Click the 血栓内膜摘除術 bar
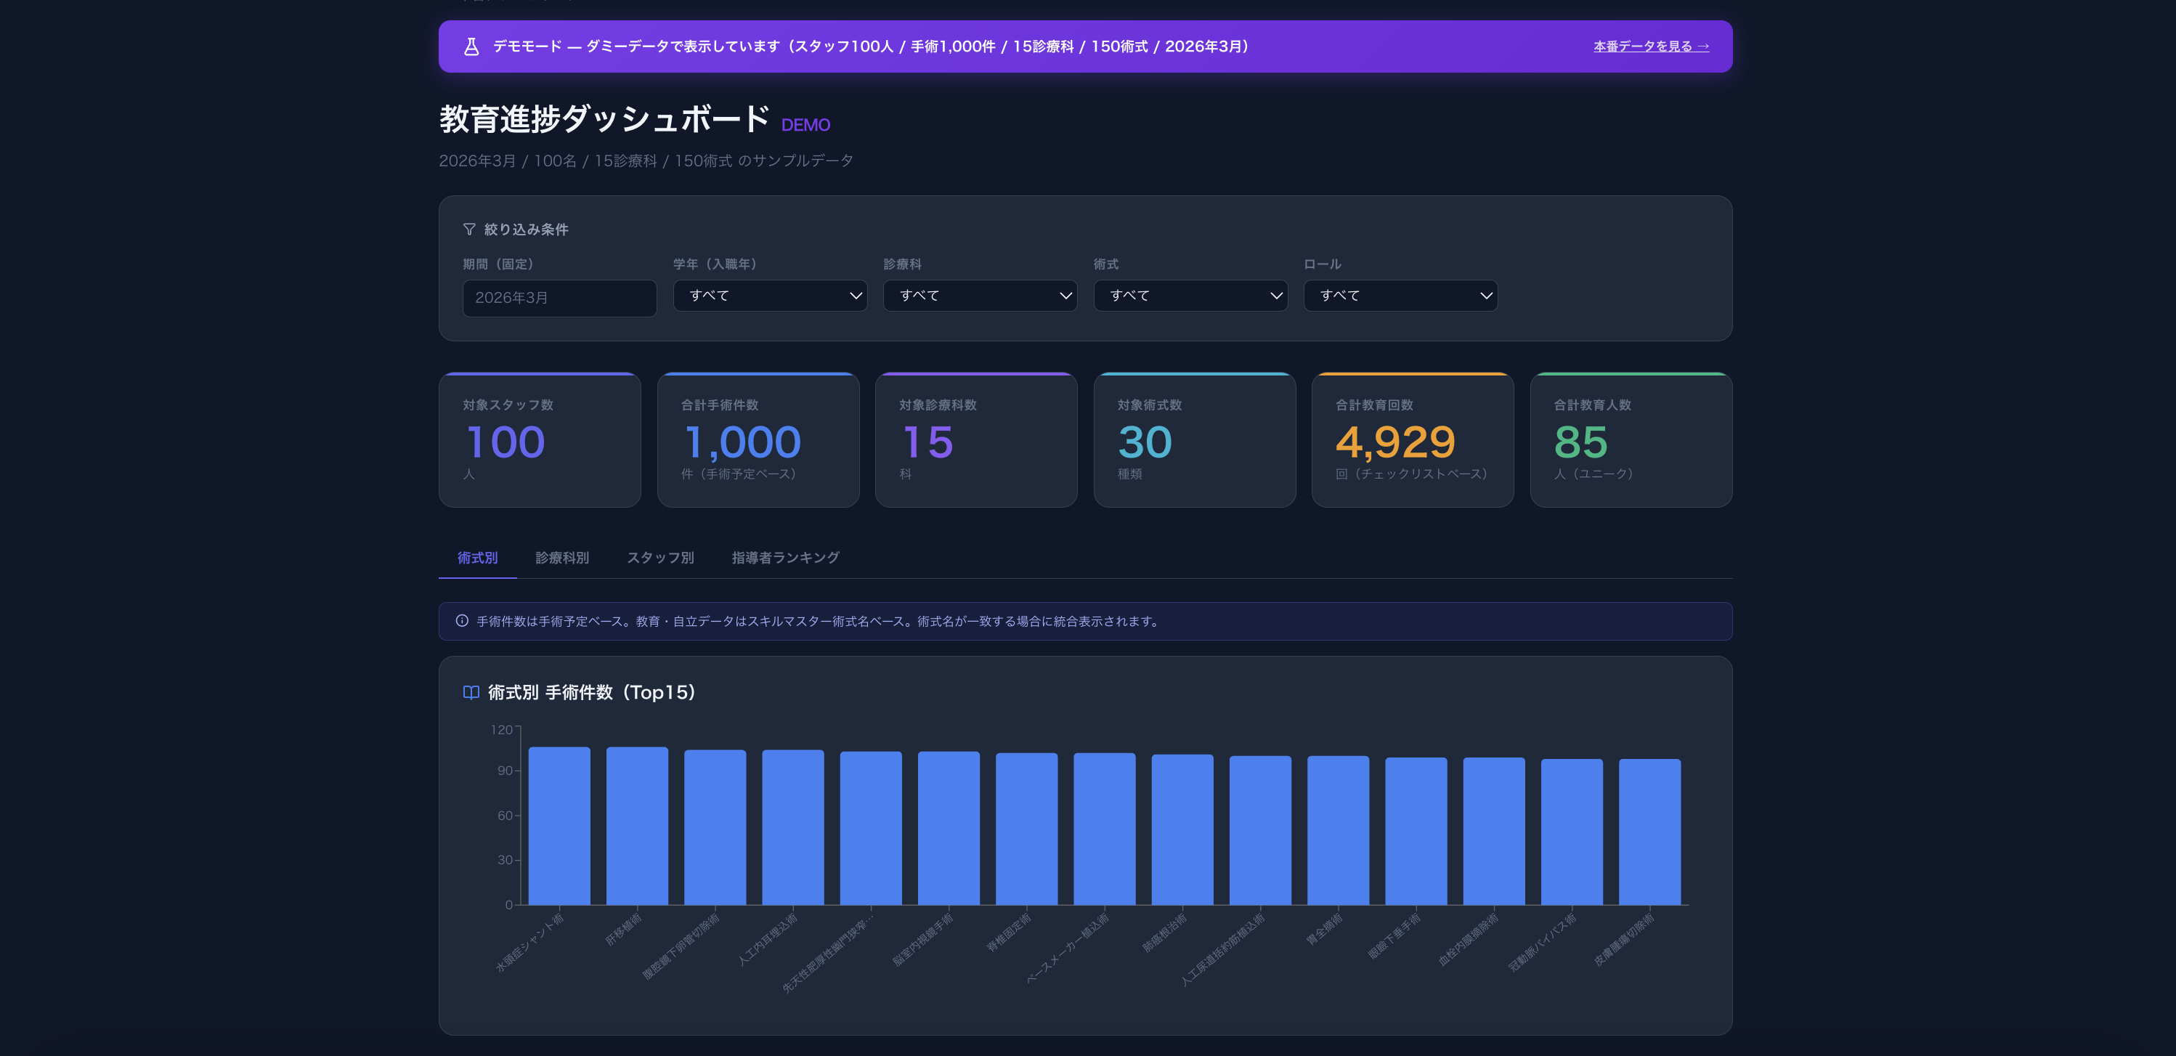2176x1056 pixels. pyautogui.click(x=1493, y=832)
